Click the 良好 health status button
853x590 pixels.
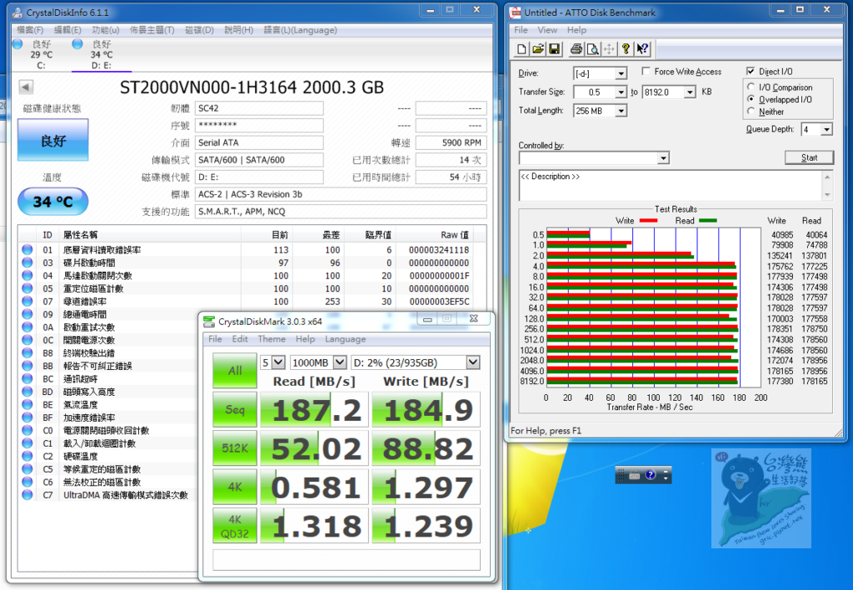[x=52, y=141]
